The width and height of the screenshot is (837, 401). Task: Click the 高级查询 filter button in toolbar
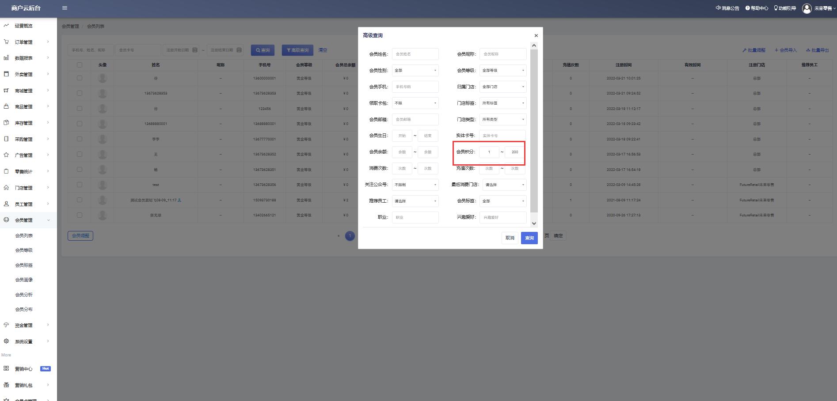[x=297, y=50]
